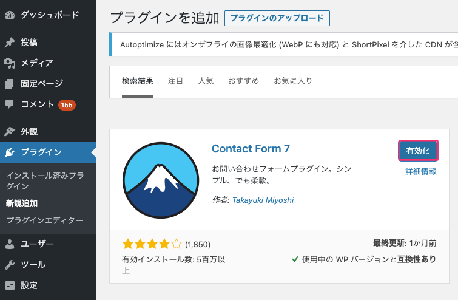458x300 pixels.
Task: Open the お気に入り tab
Action: [293, 81]
